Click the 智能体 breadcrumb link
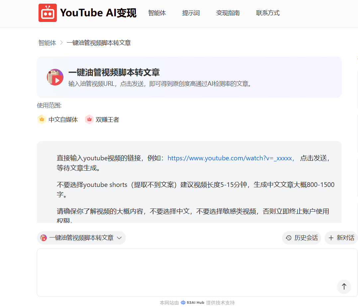 point(47,43)
